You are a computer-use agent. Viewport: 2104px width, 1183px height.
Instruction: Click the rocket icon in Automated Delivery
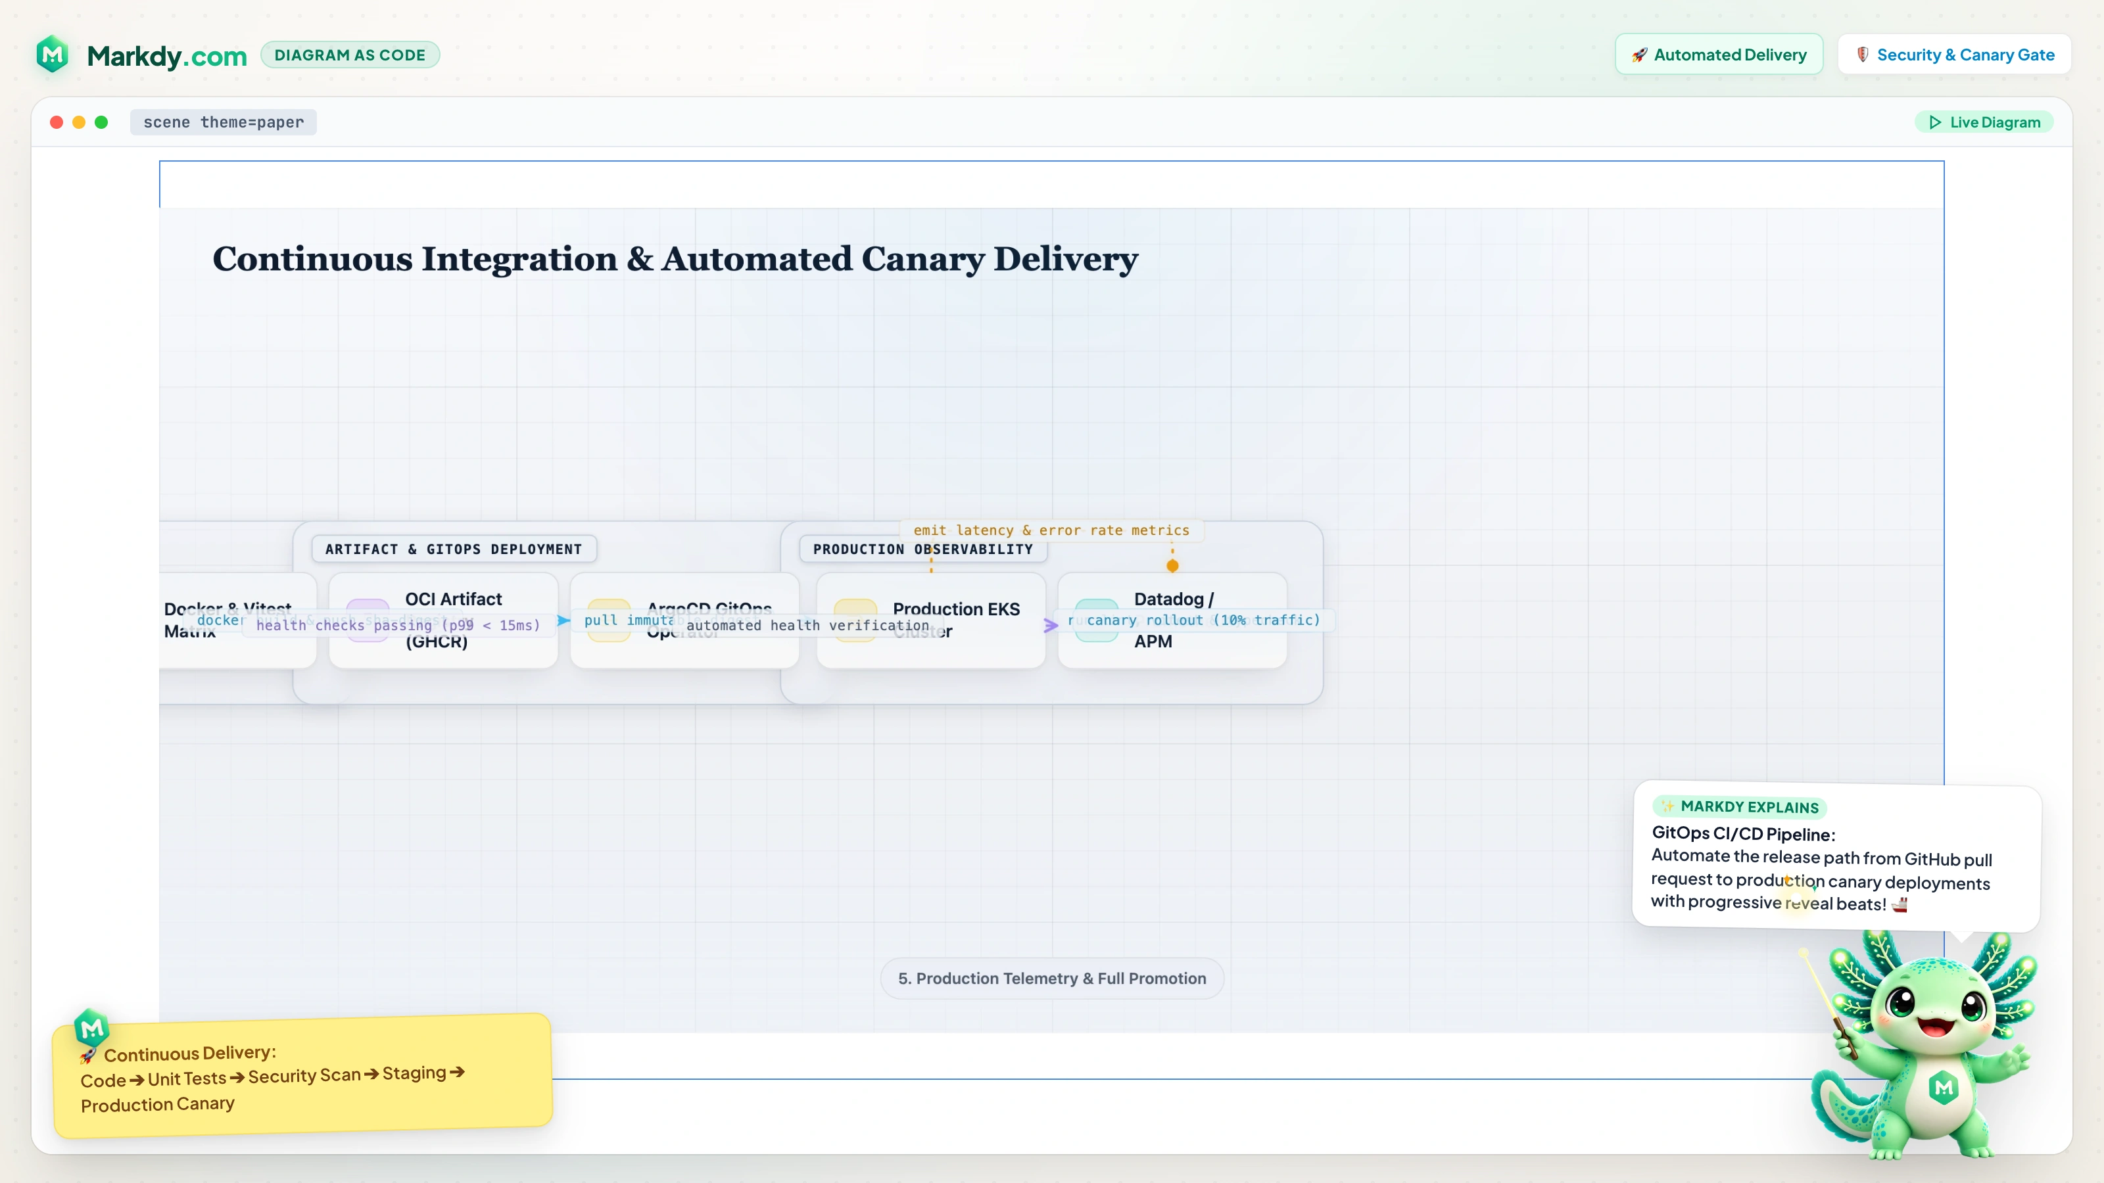(x=1639, y=55)
